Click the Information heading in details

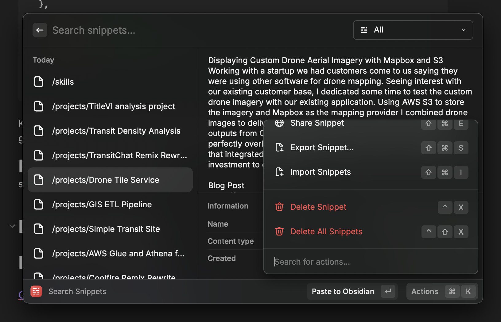pos(228,206)
